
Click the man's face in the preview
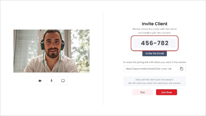[53, 45]
